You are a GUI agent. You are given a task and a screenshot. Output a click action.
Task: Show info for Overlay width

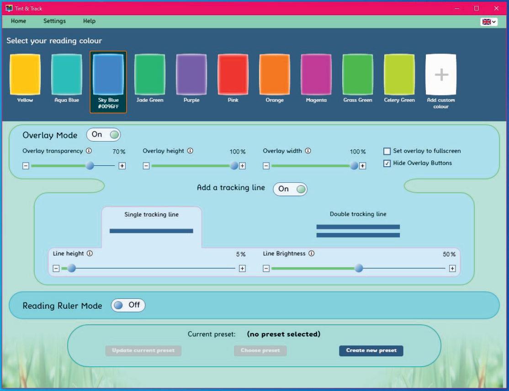308,151
